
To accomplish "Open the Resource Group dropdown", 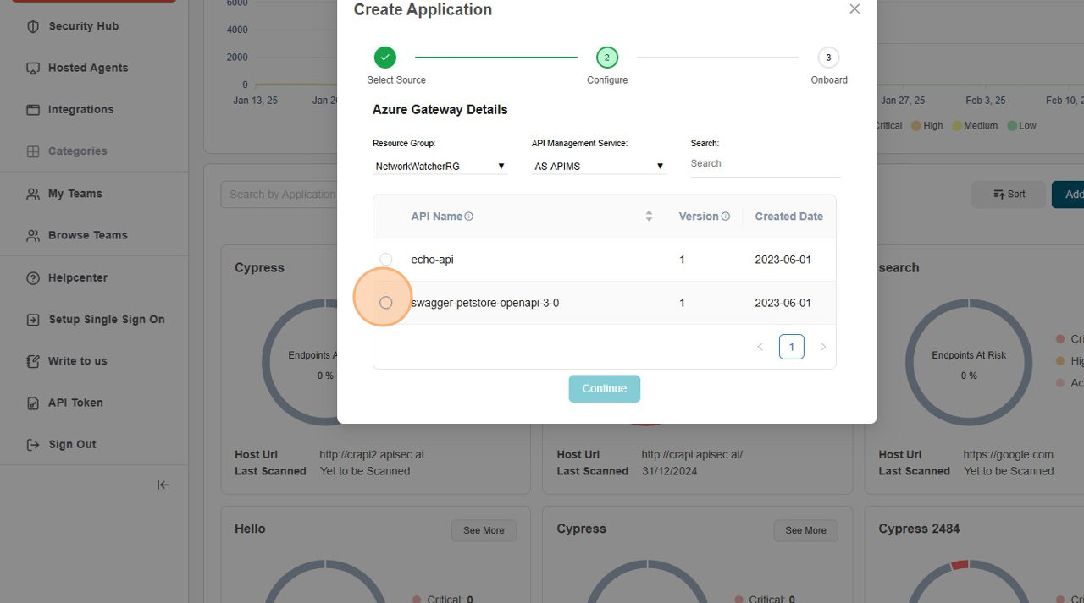I will [440, 167].
